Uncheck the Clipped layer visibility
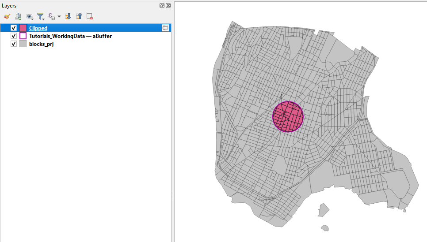This screenshot has width=427, height=242. click(x=14, y=28)
